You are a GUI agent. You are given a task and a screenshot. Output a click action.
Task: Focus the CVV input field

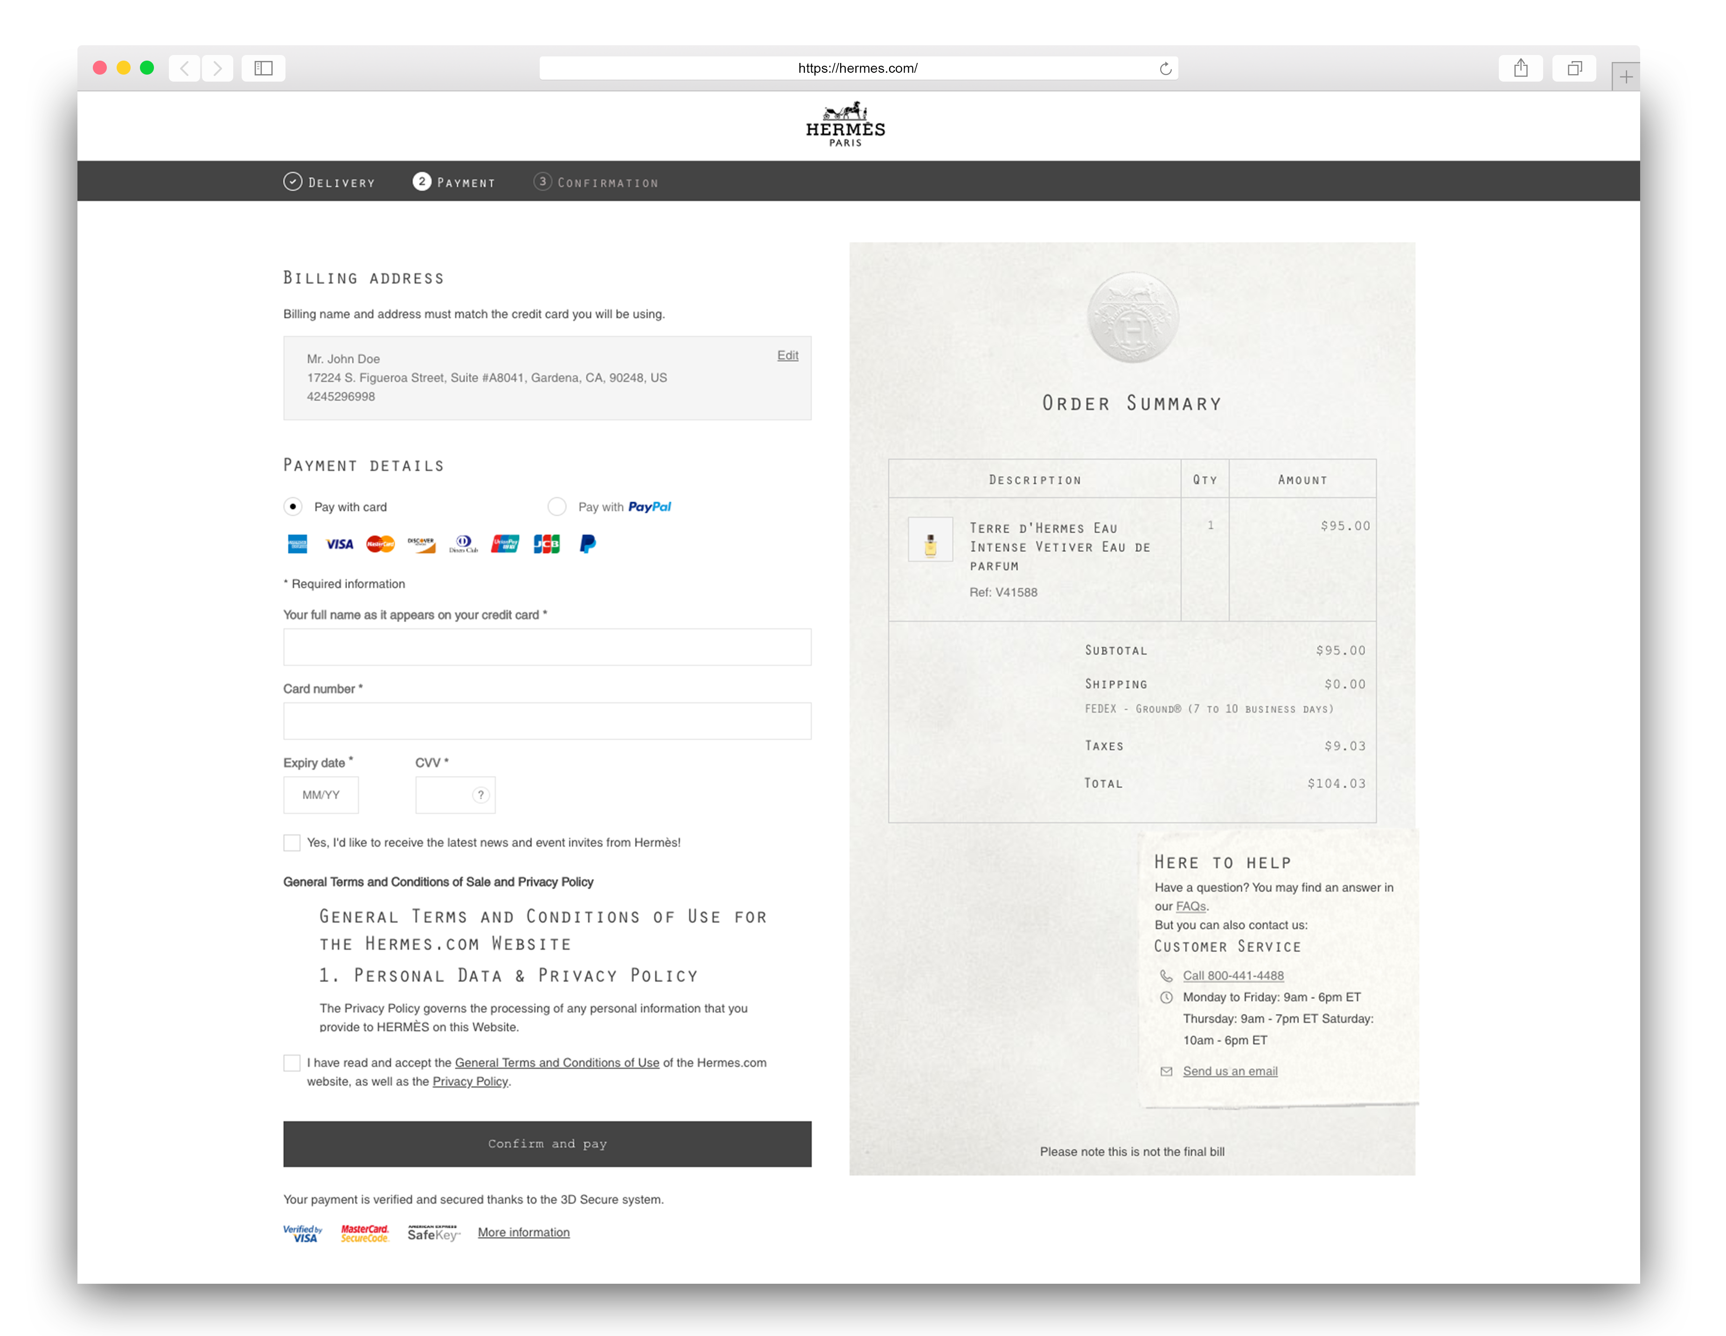[456, 795]
